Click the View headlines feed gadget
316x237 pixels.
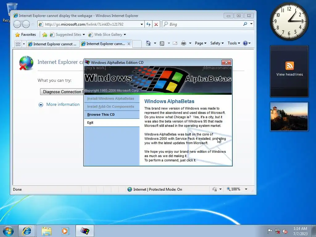289,71
